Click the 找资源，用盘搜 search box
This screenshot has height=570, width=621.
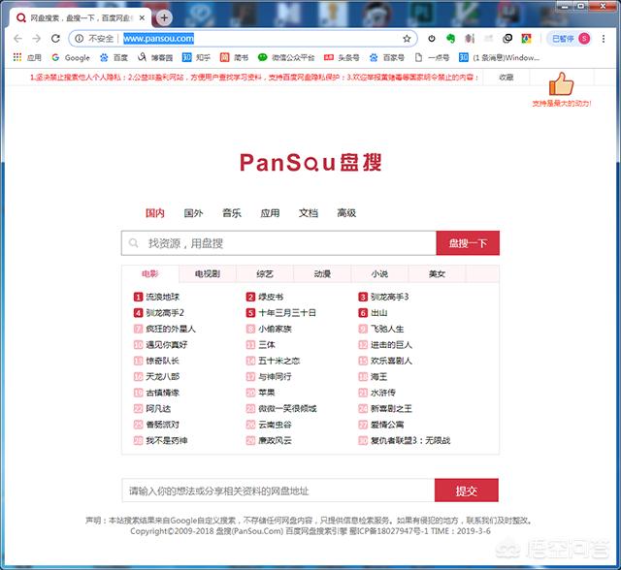(278, 243)
